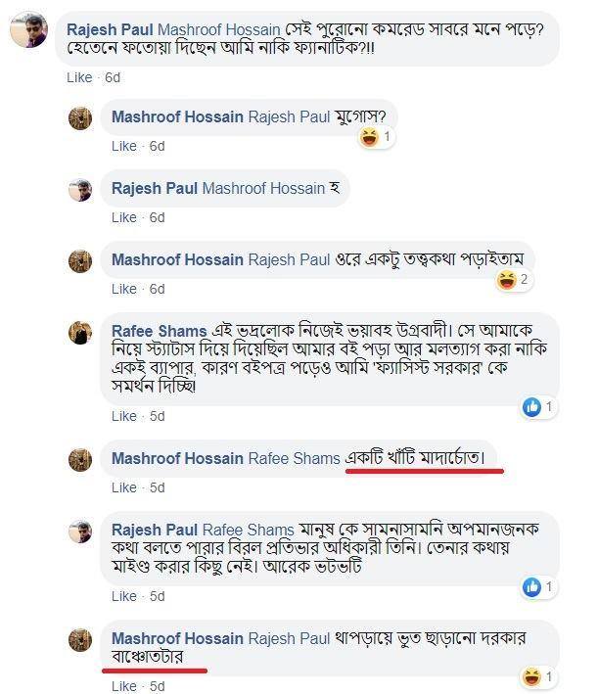The width and height of the screenshot is (598, 694).
Task: Click Rafee Shams' profile picture
Action: 80,333
